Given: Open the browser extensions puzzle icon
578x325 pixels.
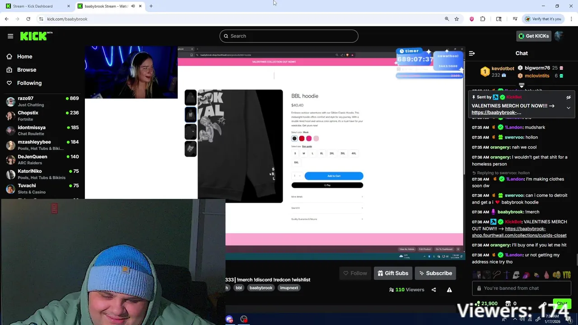Looking at the screenshot, I should coord(483,19).
